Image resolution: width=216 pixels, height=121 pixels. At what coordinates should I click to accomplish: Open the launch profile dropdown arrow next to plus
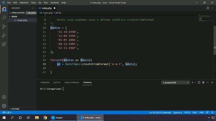coord(195,83)
